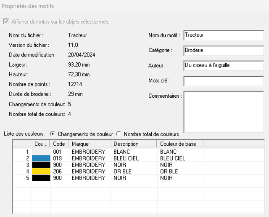Click the 'Catégorie' input field
This screenshot has height=217, width=269.
[223, 51]
